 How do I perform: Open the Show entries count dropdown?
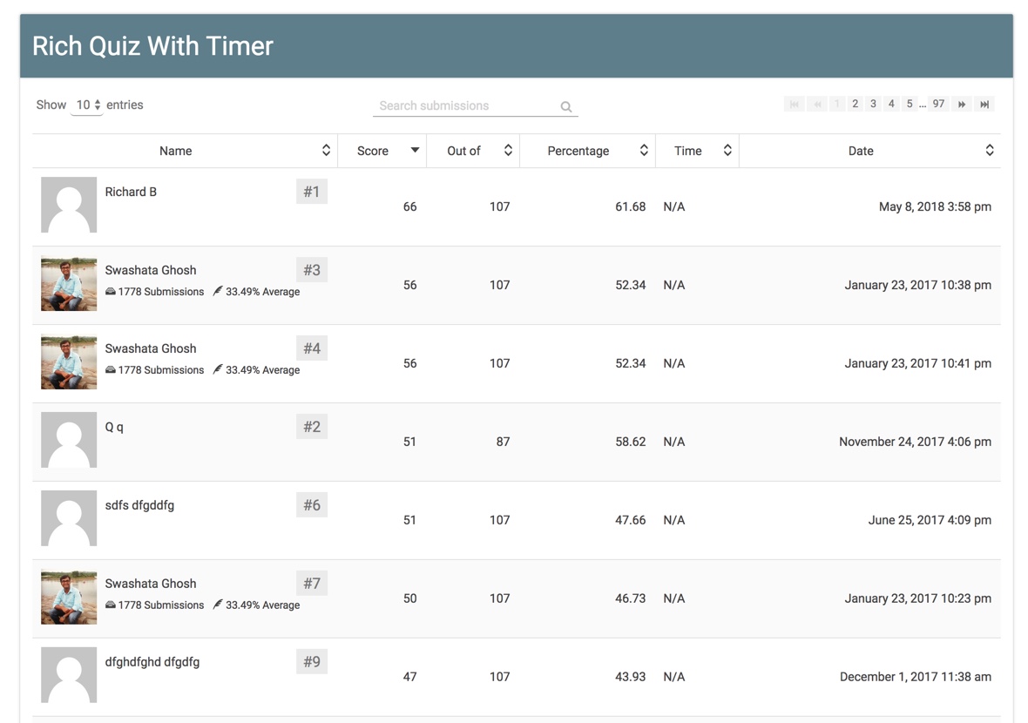click(86, 105)
